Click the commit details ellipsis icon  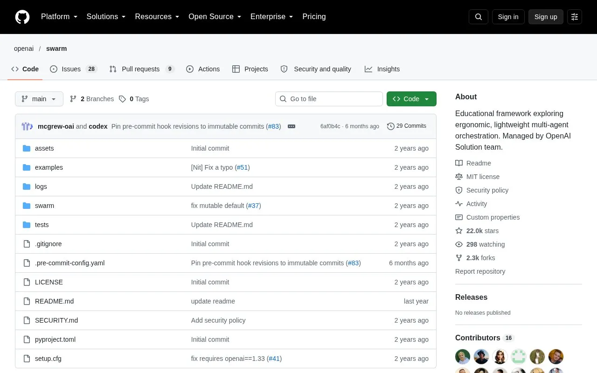[292, 126]
